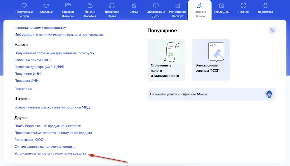Click the Налоги section heading
The image size is (290, 166).
click(21, 45)
